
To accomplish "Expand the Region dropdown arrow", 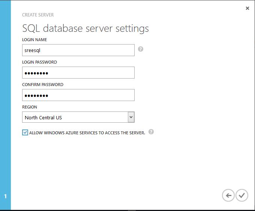I will coord(130,117).
